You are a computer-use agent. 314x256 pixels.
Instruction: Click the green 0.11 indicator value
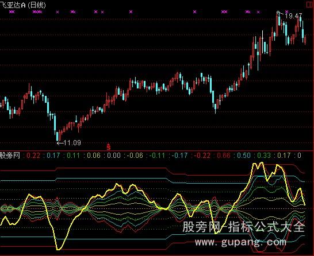(x=73, y=156)
